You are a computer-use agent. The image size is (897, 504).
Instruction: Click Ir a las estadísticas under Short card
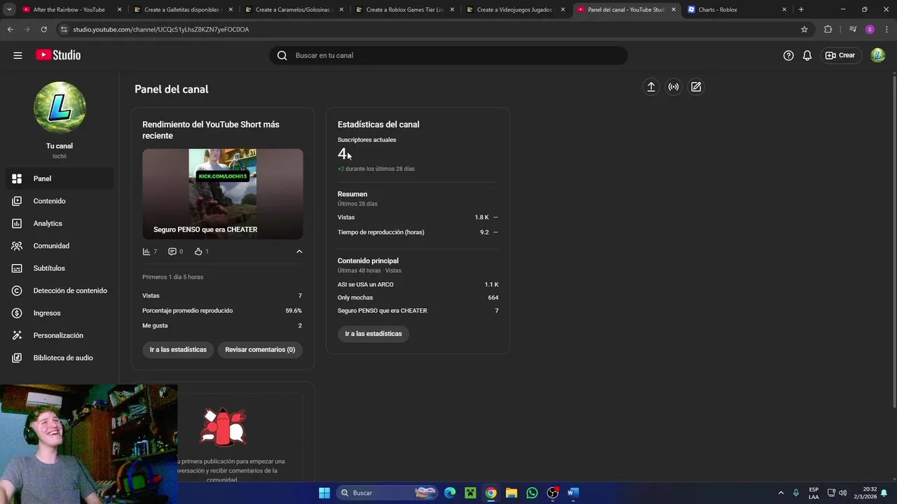coord(178,349)
